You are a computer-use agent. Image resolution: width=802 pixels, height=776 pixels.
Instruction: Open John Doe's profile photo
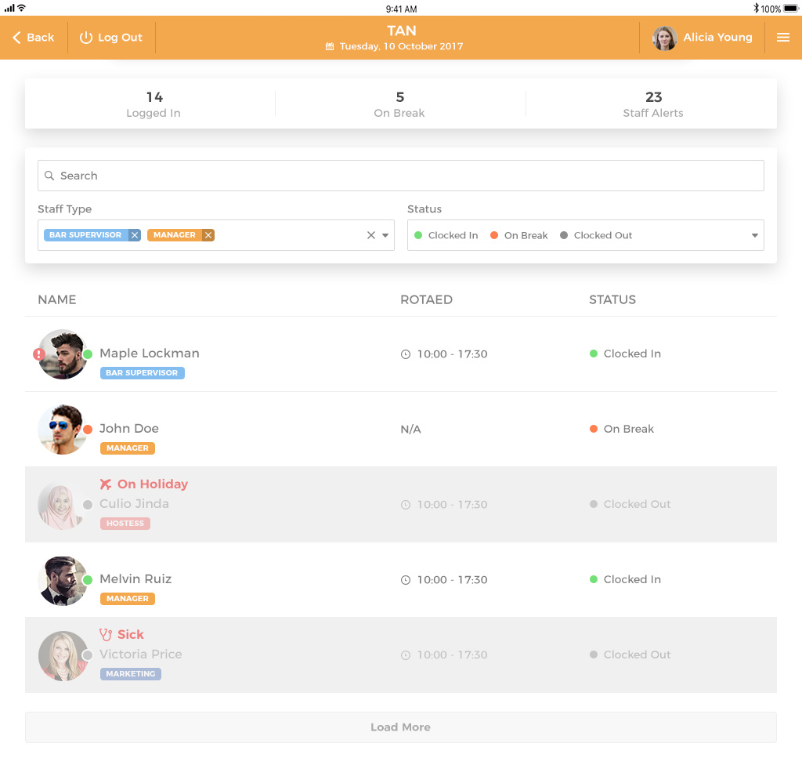pos(61,430)
